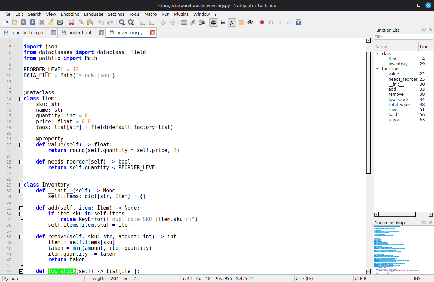Click the Zoom In toolbar icon
The image size is (434, 282).
pos(143,22)
